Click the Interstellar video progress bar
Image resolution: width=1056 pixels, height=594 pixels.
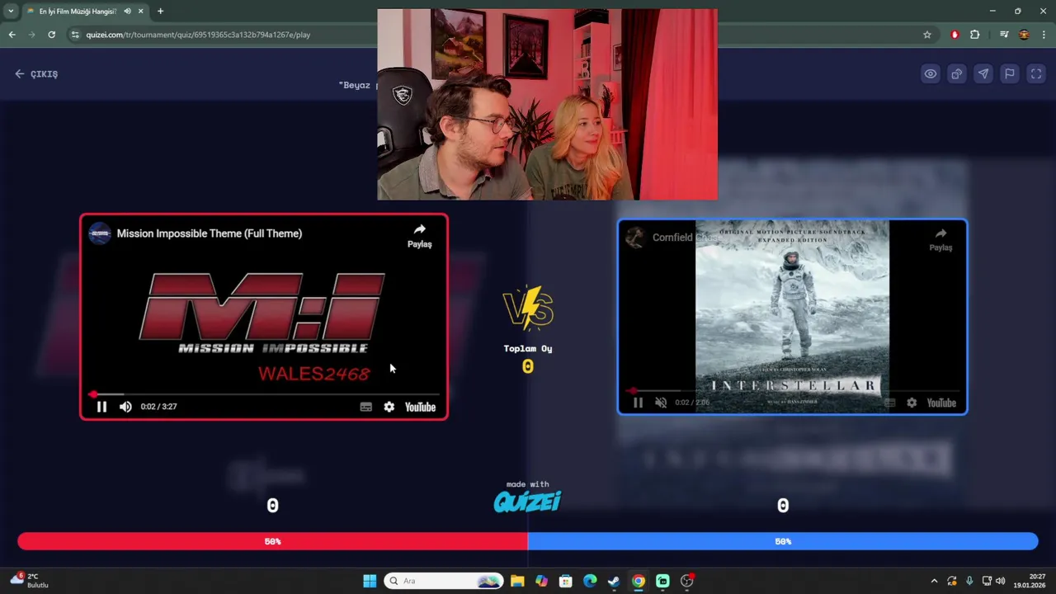(x=793, y=391)
